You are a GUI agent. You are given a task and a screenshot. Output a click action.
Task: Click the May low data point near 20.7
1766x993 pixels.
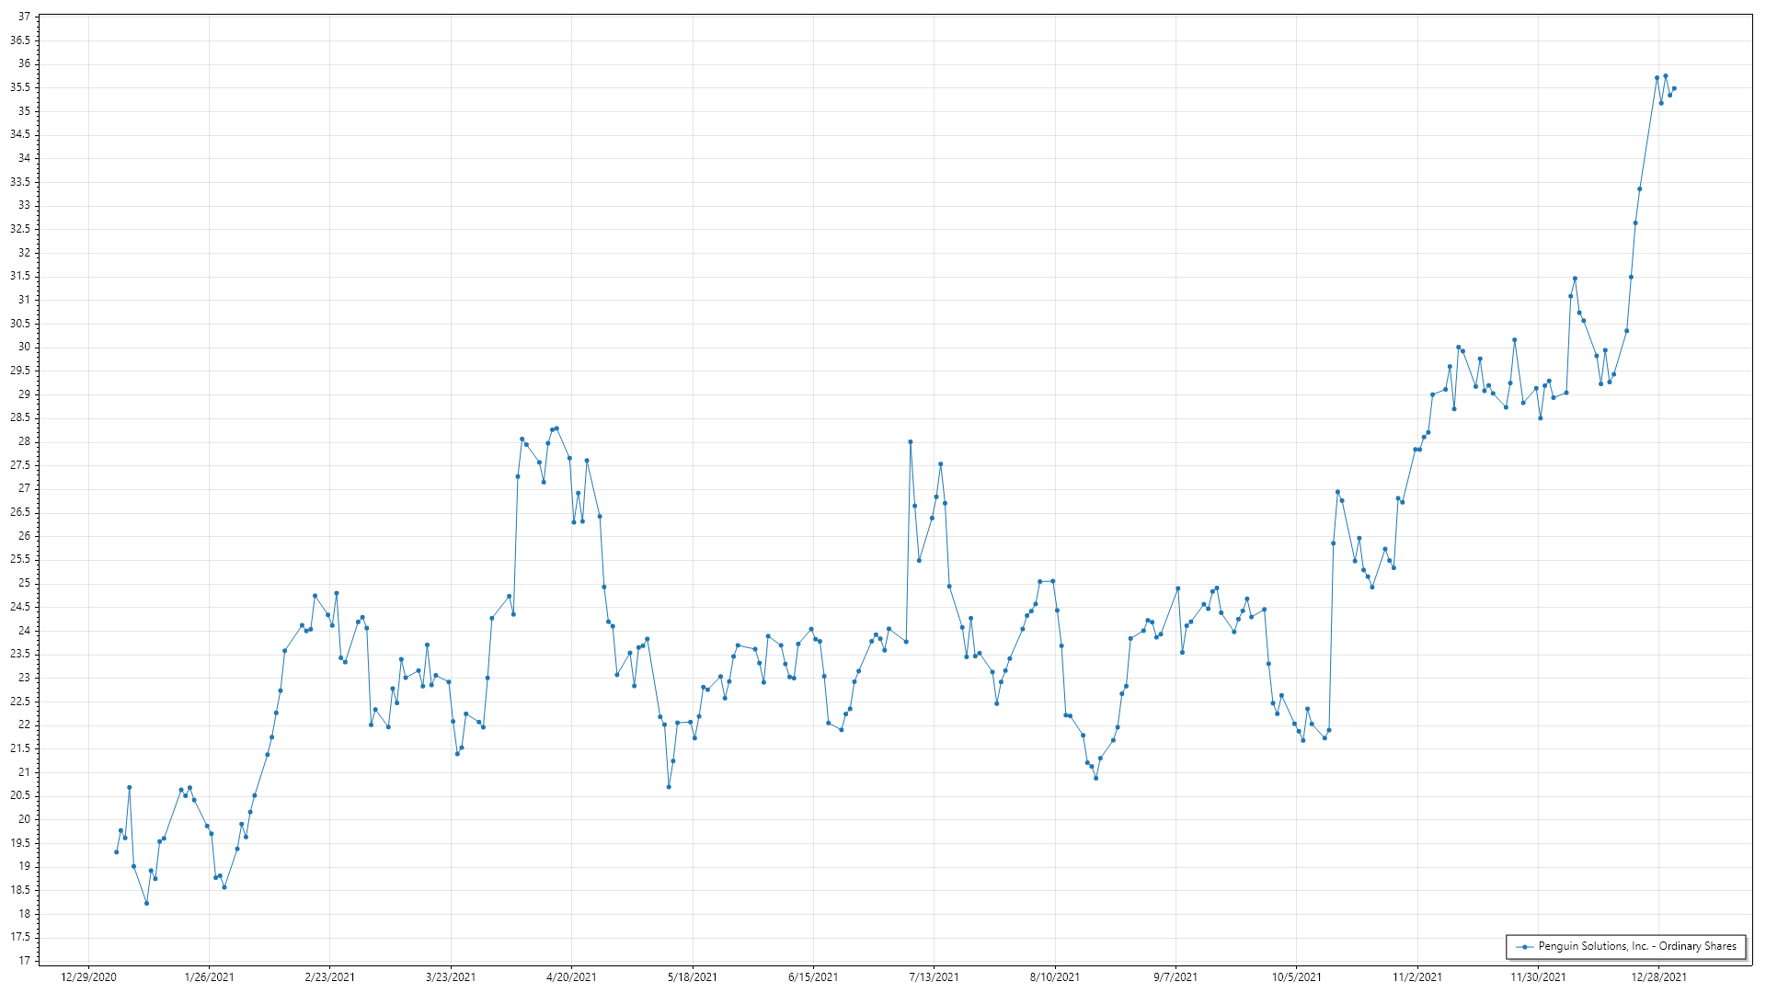(669, 787)
